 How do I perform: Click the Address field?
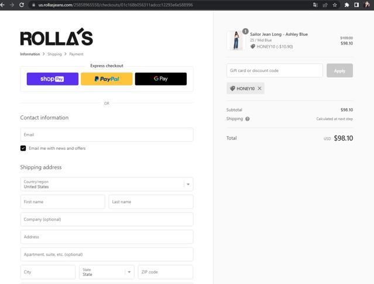(107, 237)
